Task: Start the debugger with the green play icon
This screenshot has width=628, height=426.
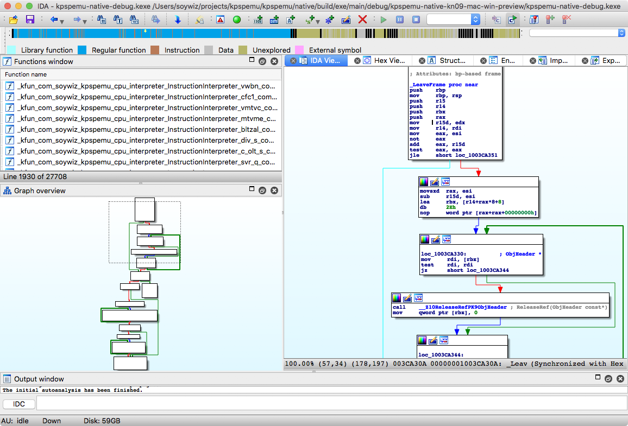Action: (384, 20)
